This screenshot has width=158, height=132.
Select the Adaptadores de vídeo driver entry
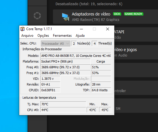[x=105, y=17]
